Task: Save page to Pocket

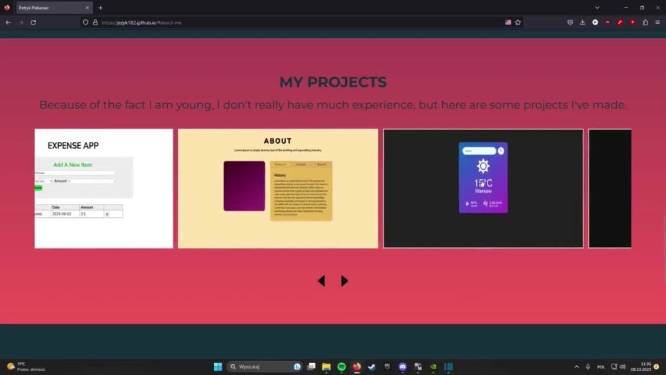Action: click(570, 22)
